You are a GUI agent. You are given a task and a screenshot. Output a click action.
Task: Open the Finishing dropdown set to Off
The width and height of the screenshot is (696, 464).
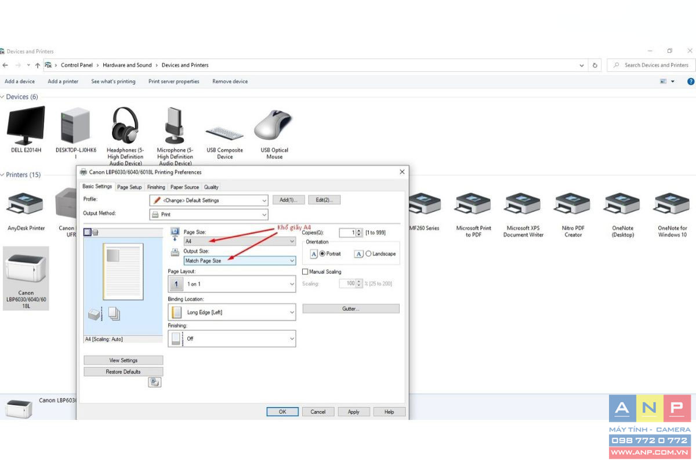tap(232, 339)
